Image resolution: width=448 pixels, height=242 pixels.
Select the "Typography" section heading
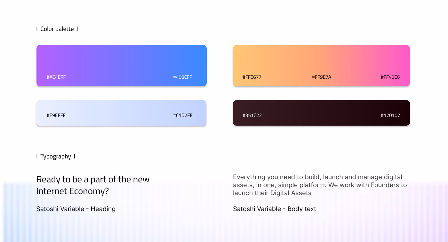56,157
